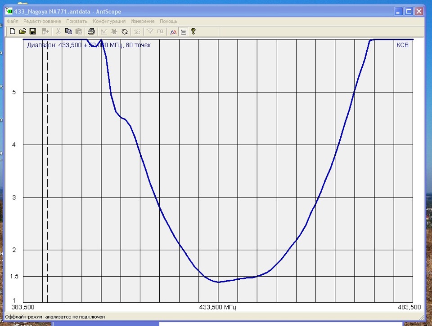Copy the graph with the copy icon

(68, 31)
